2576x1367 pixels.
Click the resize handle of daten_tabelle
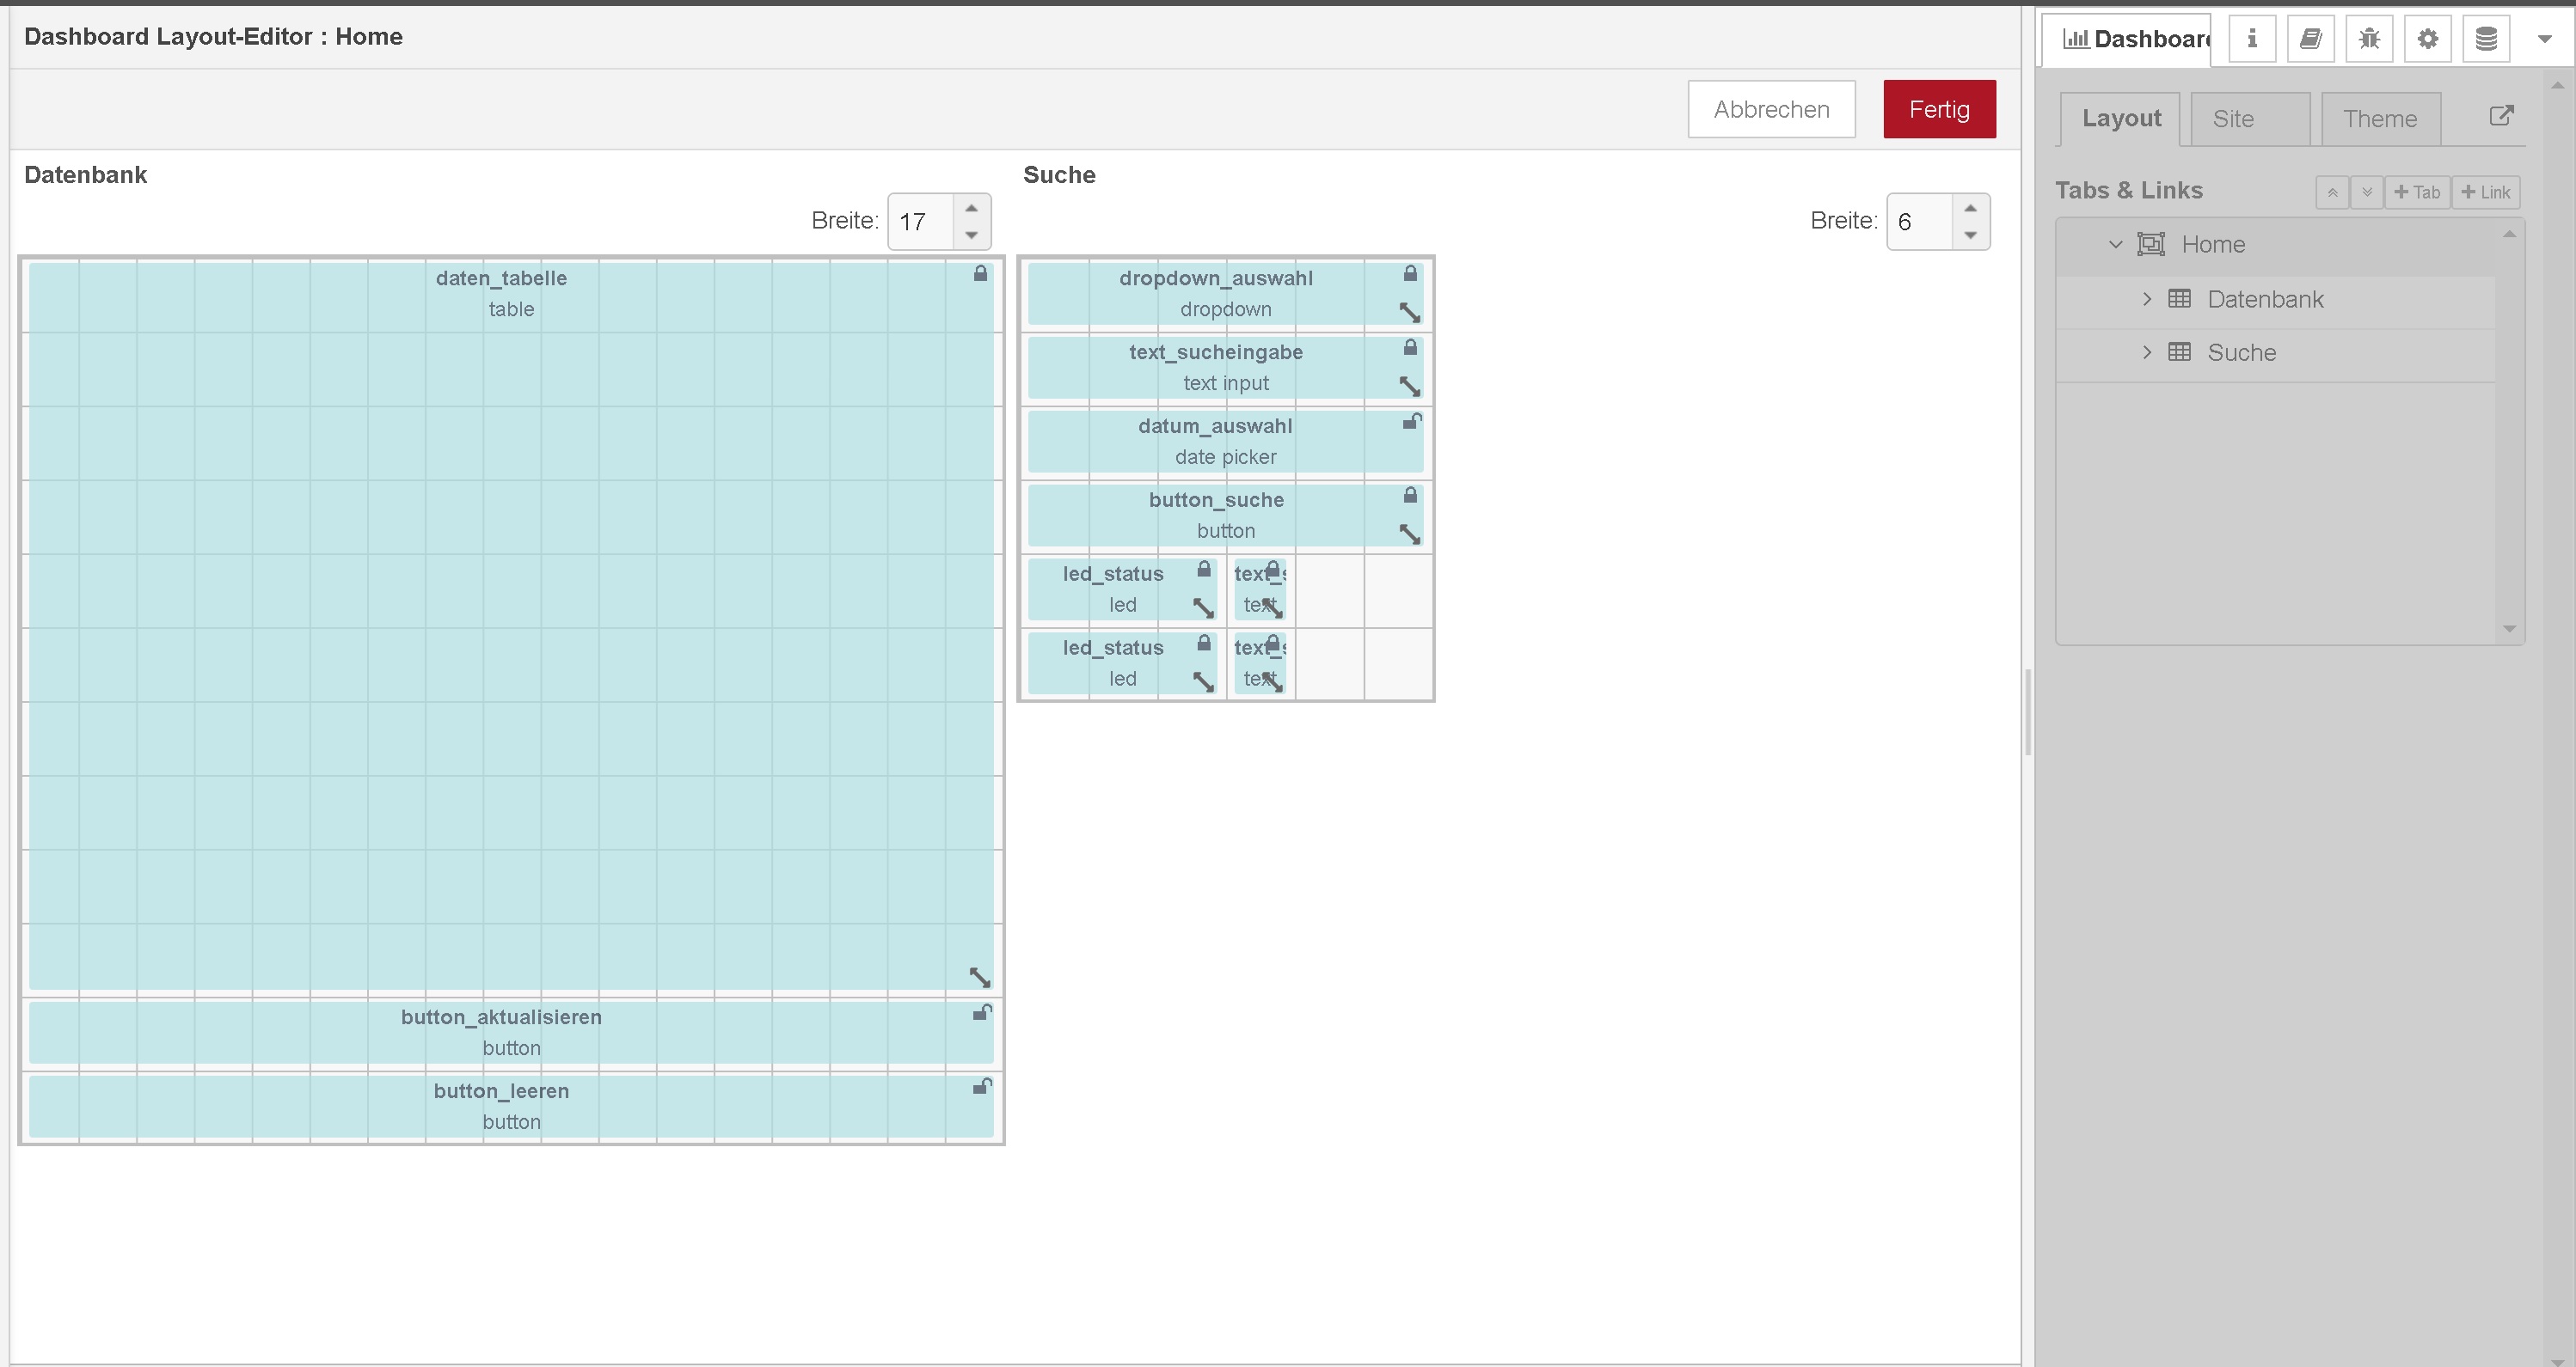point(979,976)
